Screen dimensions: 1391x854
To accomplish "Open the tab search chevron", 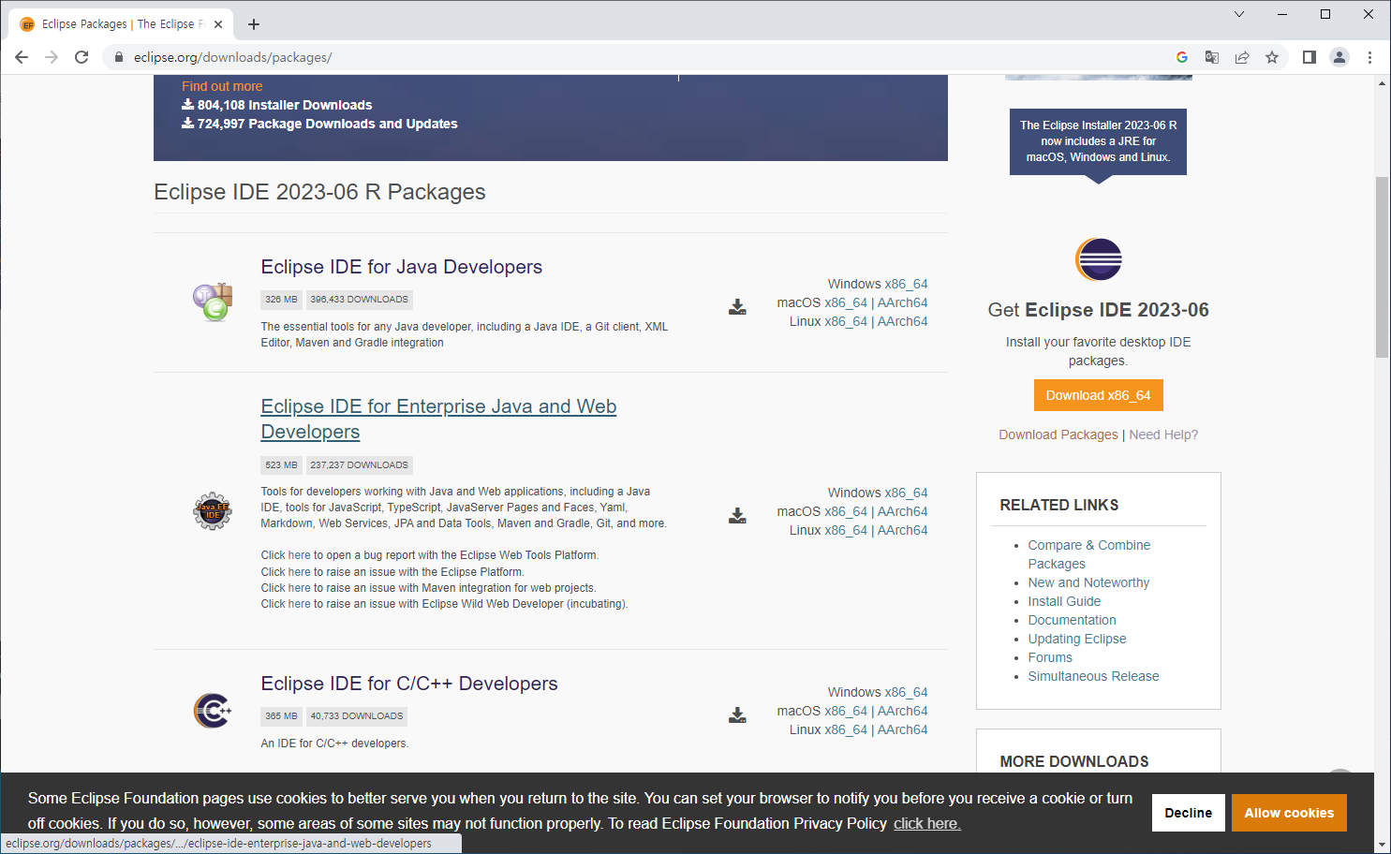I will coord(1239,14).
